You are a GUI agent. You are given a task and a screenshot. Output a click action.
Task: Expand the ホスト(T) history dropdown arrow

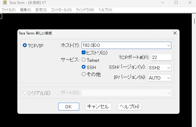coord(169,45)
